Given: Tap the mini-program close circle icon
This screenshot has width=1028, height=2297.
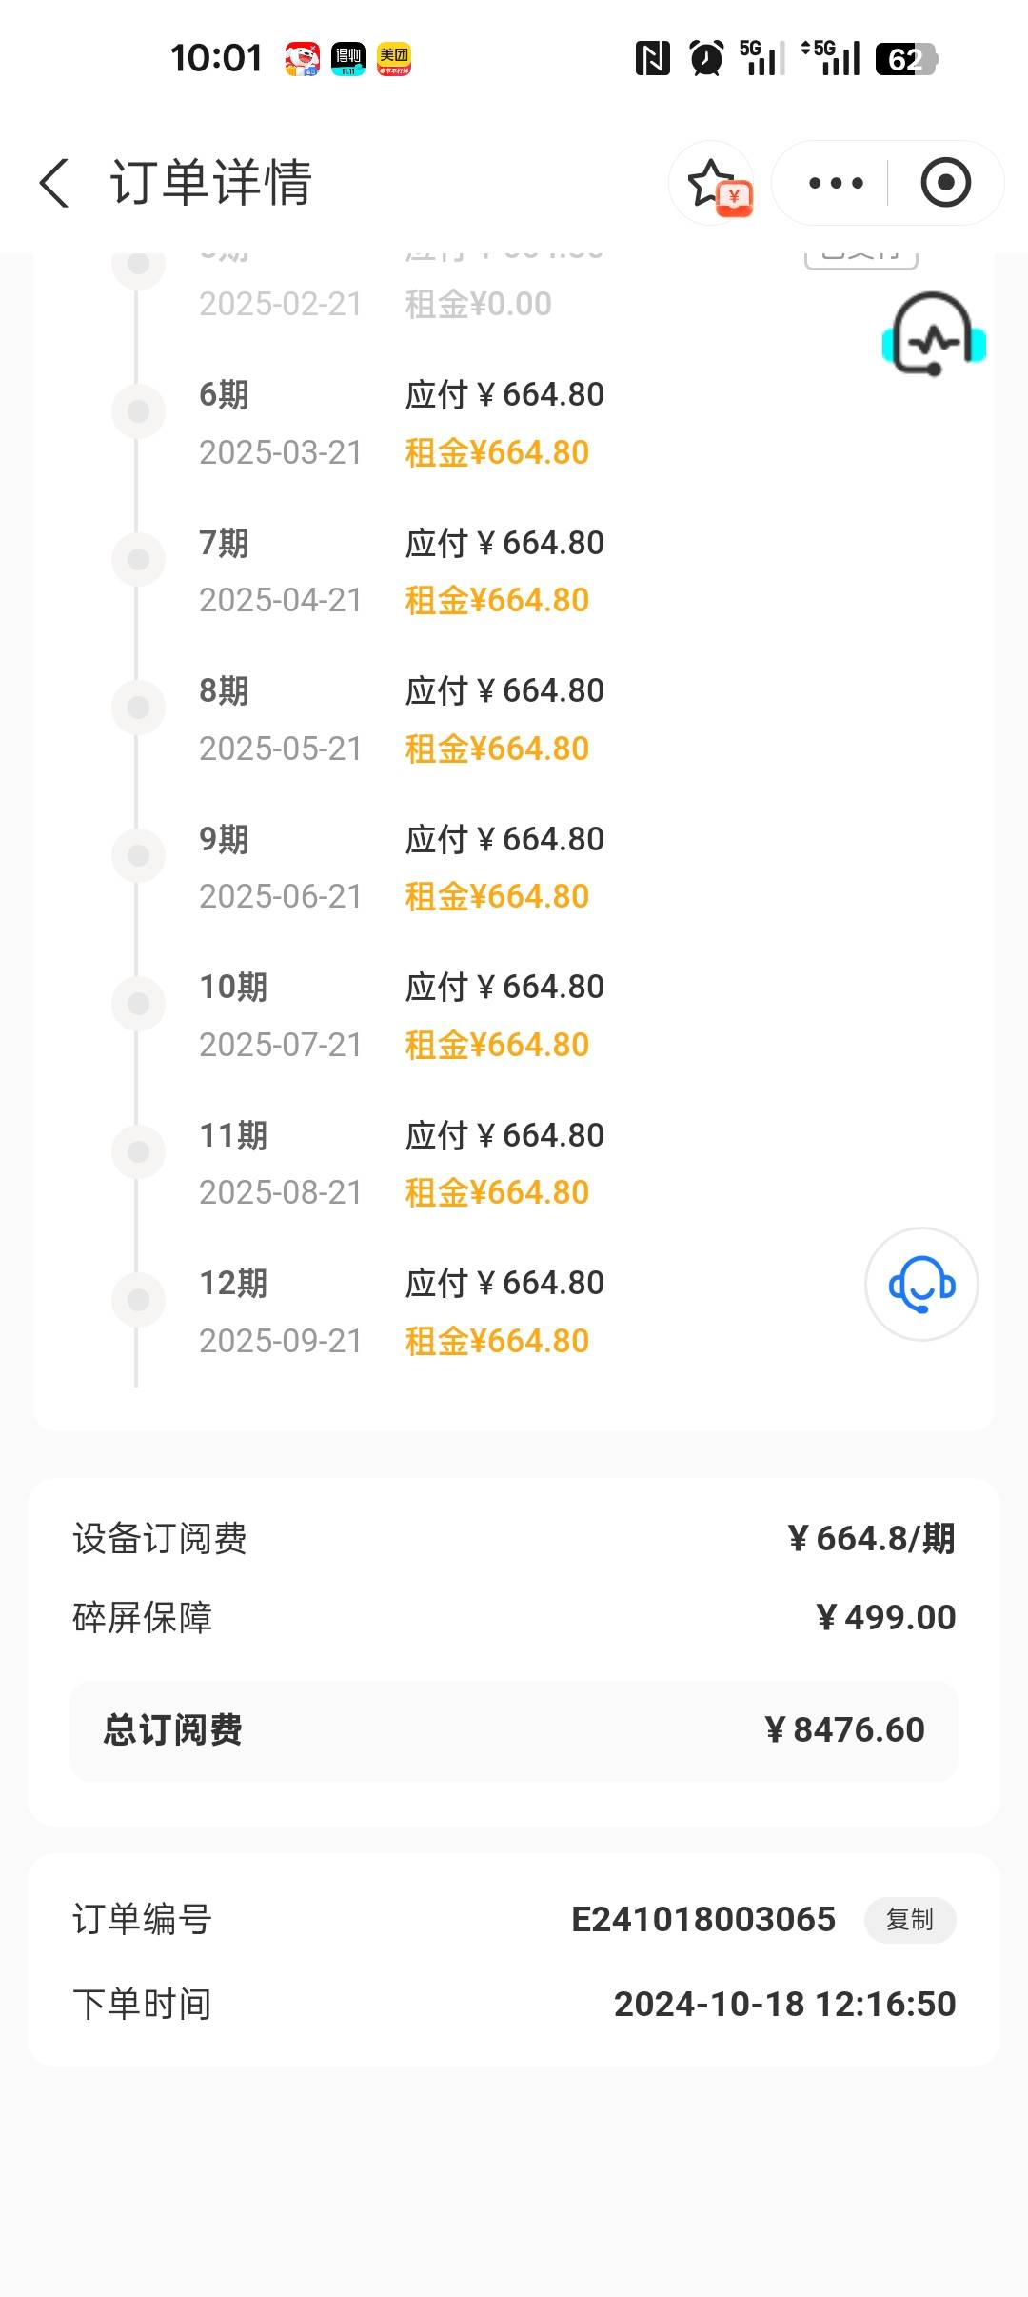Looking at the screenshot, I should point(945,183).
